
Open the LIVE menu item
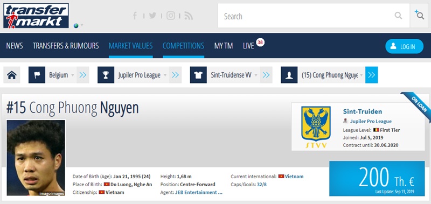point(248,46)
